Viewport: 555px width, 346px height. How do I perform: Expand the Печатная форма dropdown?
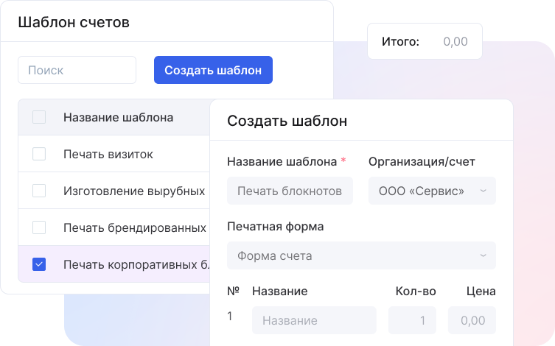(361, 255)
